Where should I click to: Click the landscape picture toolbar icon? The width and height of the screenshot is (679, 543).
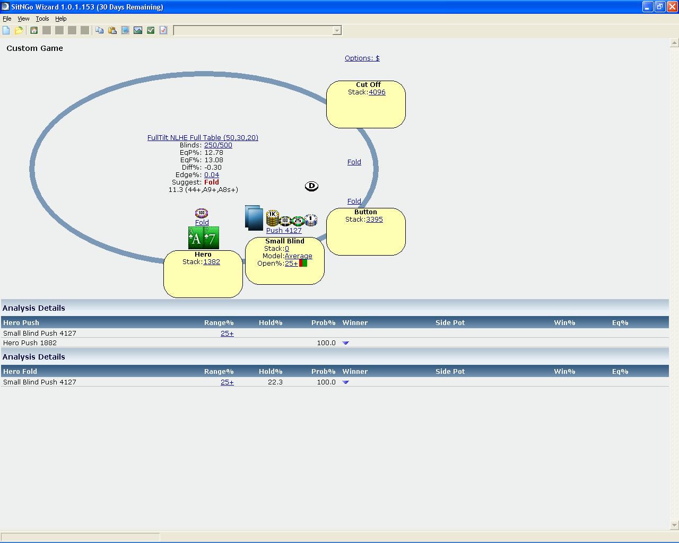tap(138, 30)
